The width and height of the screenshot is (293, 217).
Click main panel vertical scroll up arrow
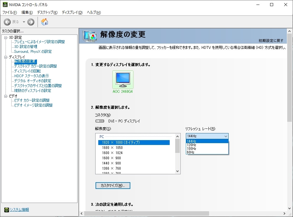pyautogui.click(x=289, y=31)
